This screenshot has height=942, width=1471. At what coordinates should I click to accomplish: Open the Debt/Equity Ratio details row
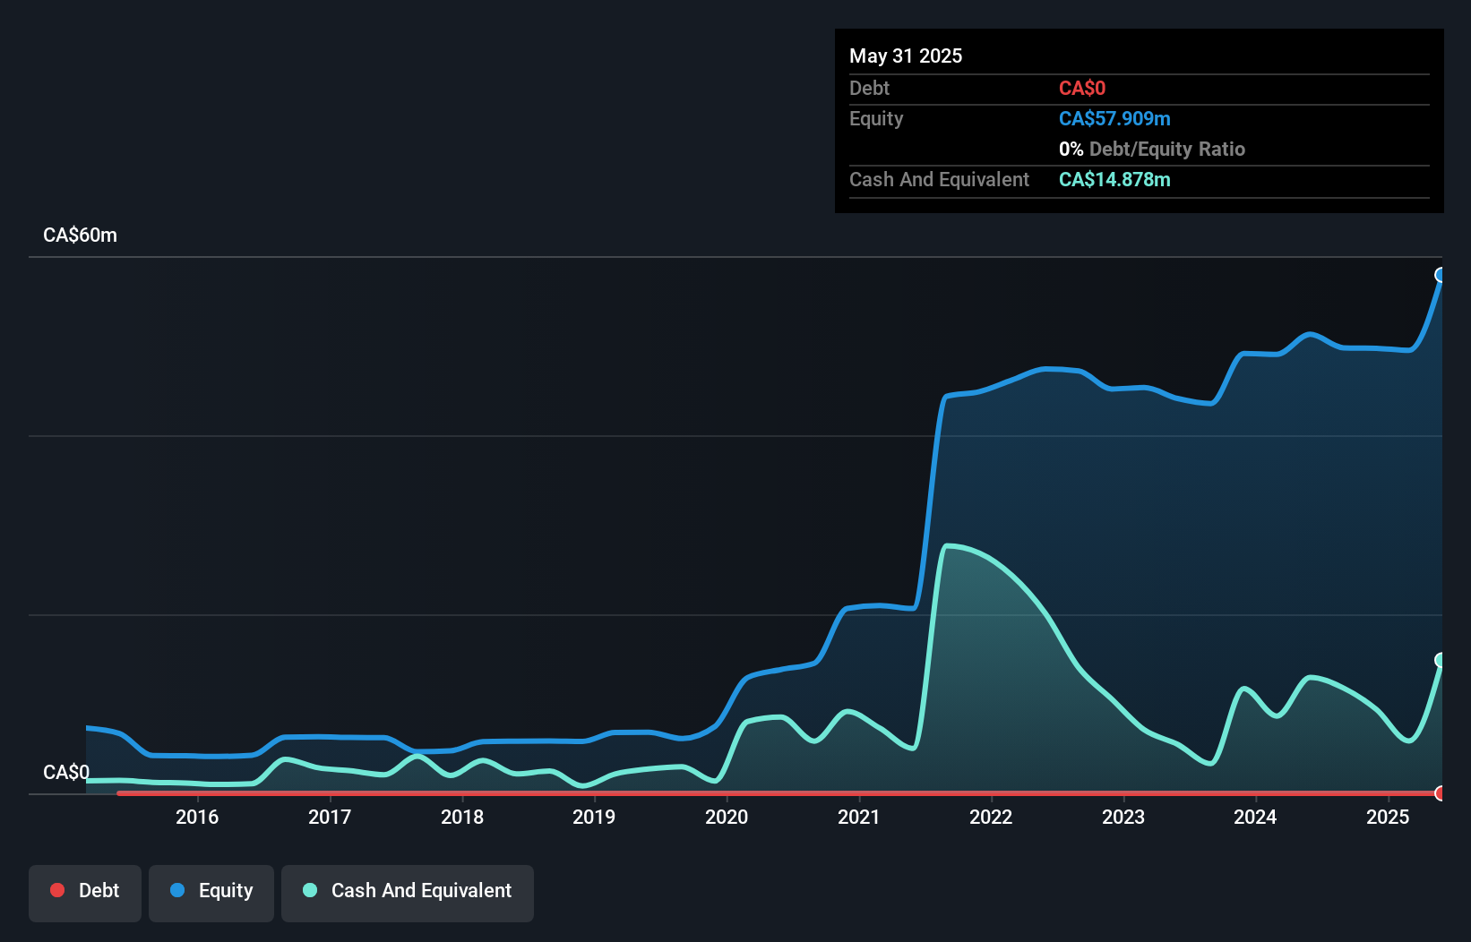click(x=1152, y=149)
